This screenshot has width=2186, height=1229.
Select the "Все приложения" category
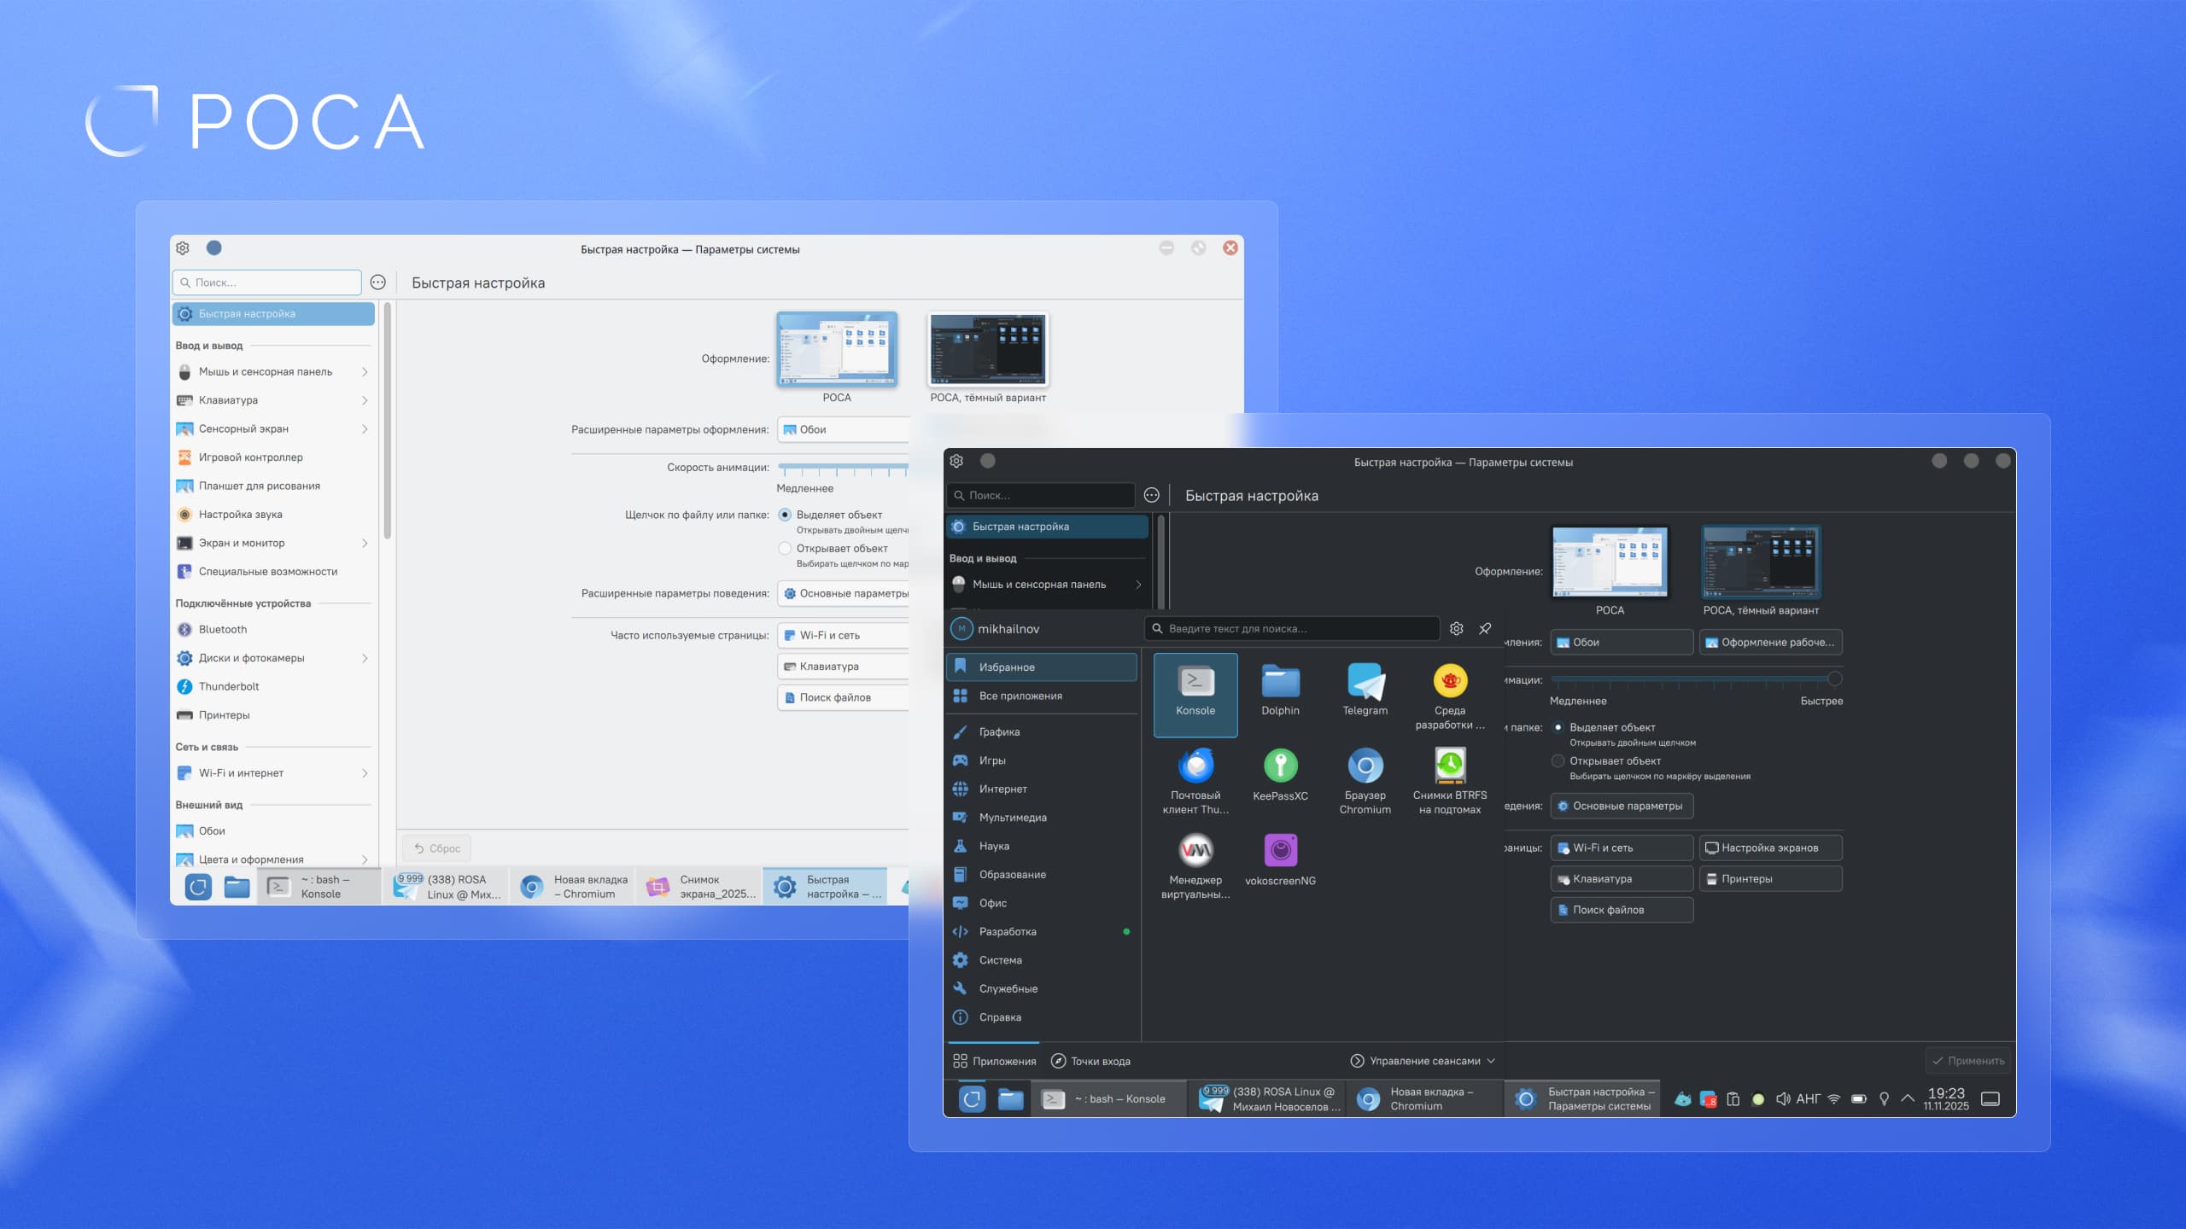click(x=1020, y=696)
